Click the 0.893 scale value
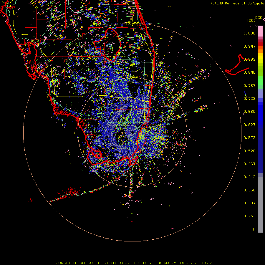265x265 pixels. click(249, 59)
